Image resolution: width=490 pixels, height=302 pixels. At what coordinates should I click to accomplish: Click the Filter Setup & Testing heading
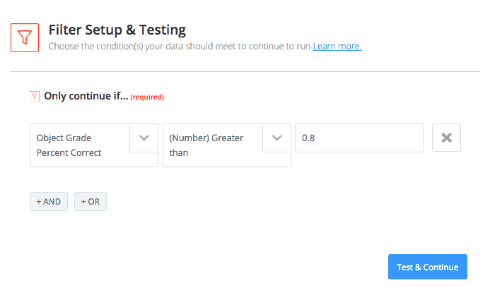pyautogui.click(x=117, y=30)
